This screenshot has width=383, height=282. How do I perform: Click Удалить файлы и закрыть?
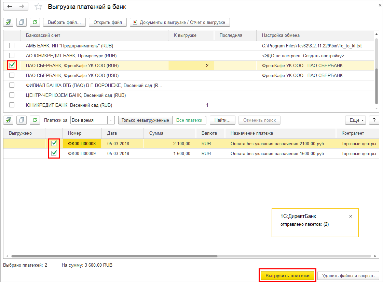click(348, 276)
